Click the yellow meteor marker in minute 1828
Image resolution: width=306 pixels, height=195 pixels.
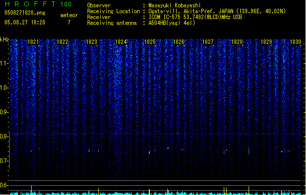[249, 191]
